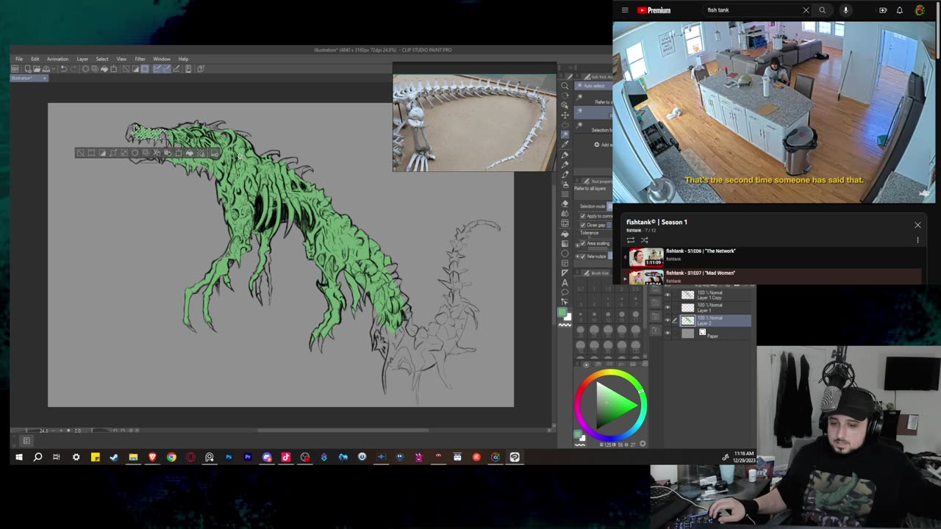Hide Layer 2 via eye icon
The height and width of the screenshot is (529, 941).
click(668, 320)
